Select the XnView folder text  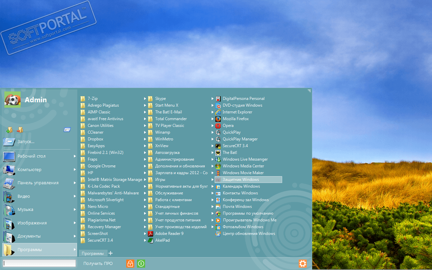tap(162, 146)
